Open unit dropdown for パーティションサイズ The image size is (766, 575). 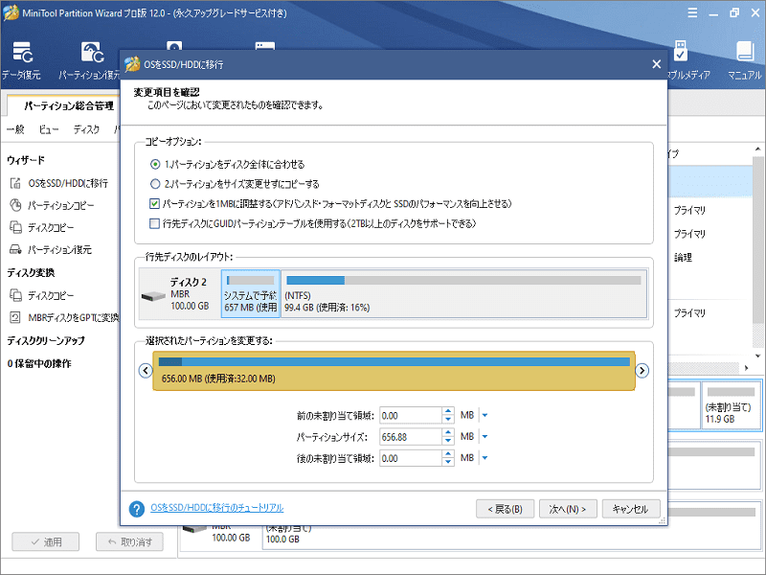484,437
